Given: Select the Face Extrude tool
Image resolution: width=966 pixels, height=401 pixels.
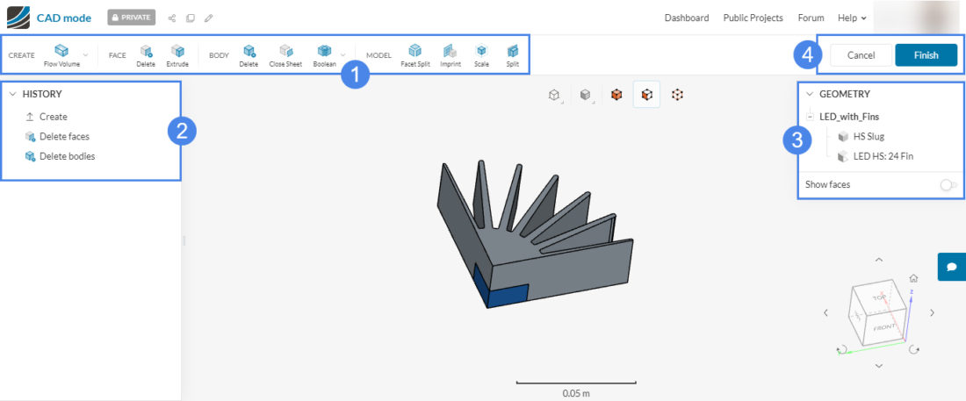Looking at the screenshot, I should click(177, 54).
